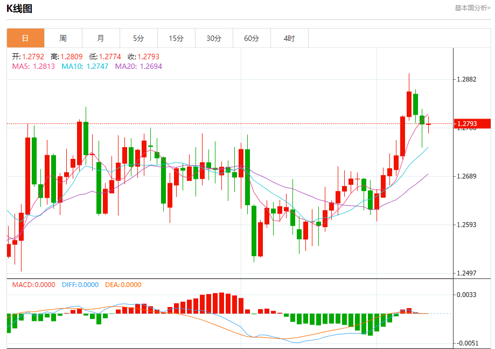Click the red 1.2793 current price label
Viewport: 495px width, 349px height.
pyautogui.click(x=472, y=124)
